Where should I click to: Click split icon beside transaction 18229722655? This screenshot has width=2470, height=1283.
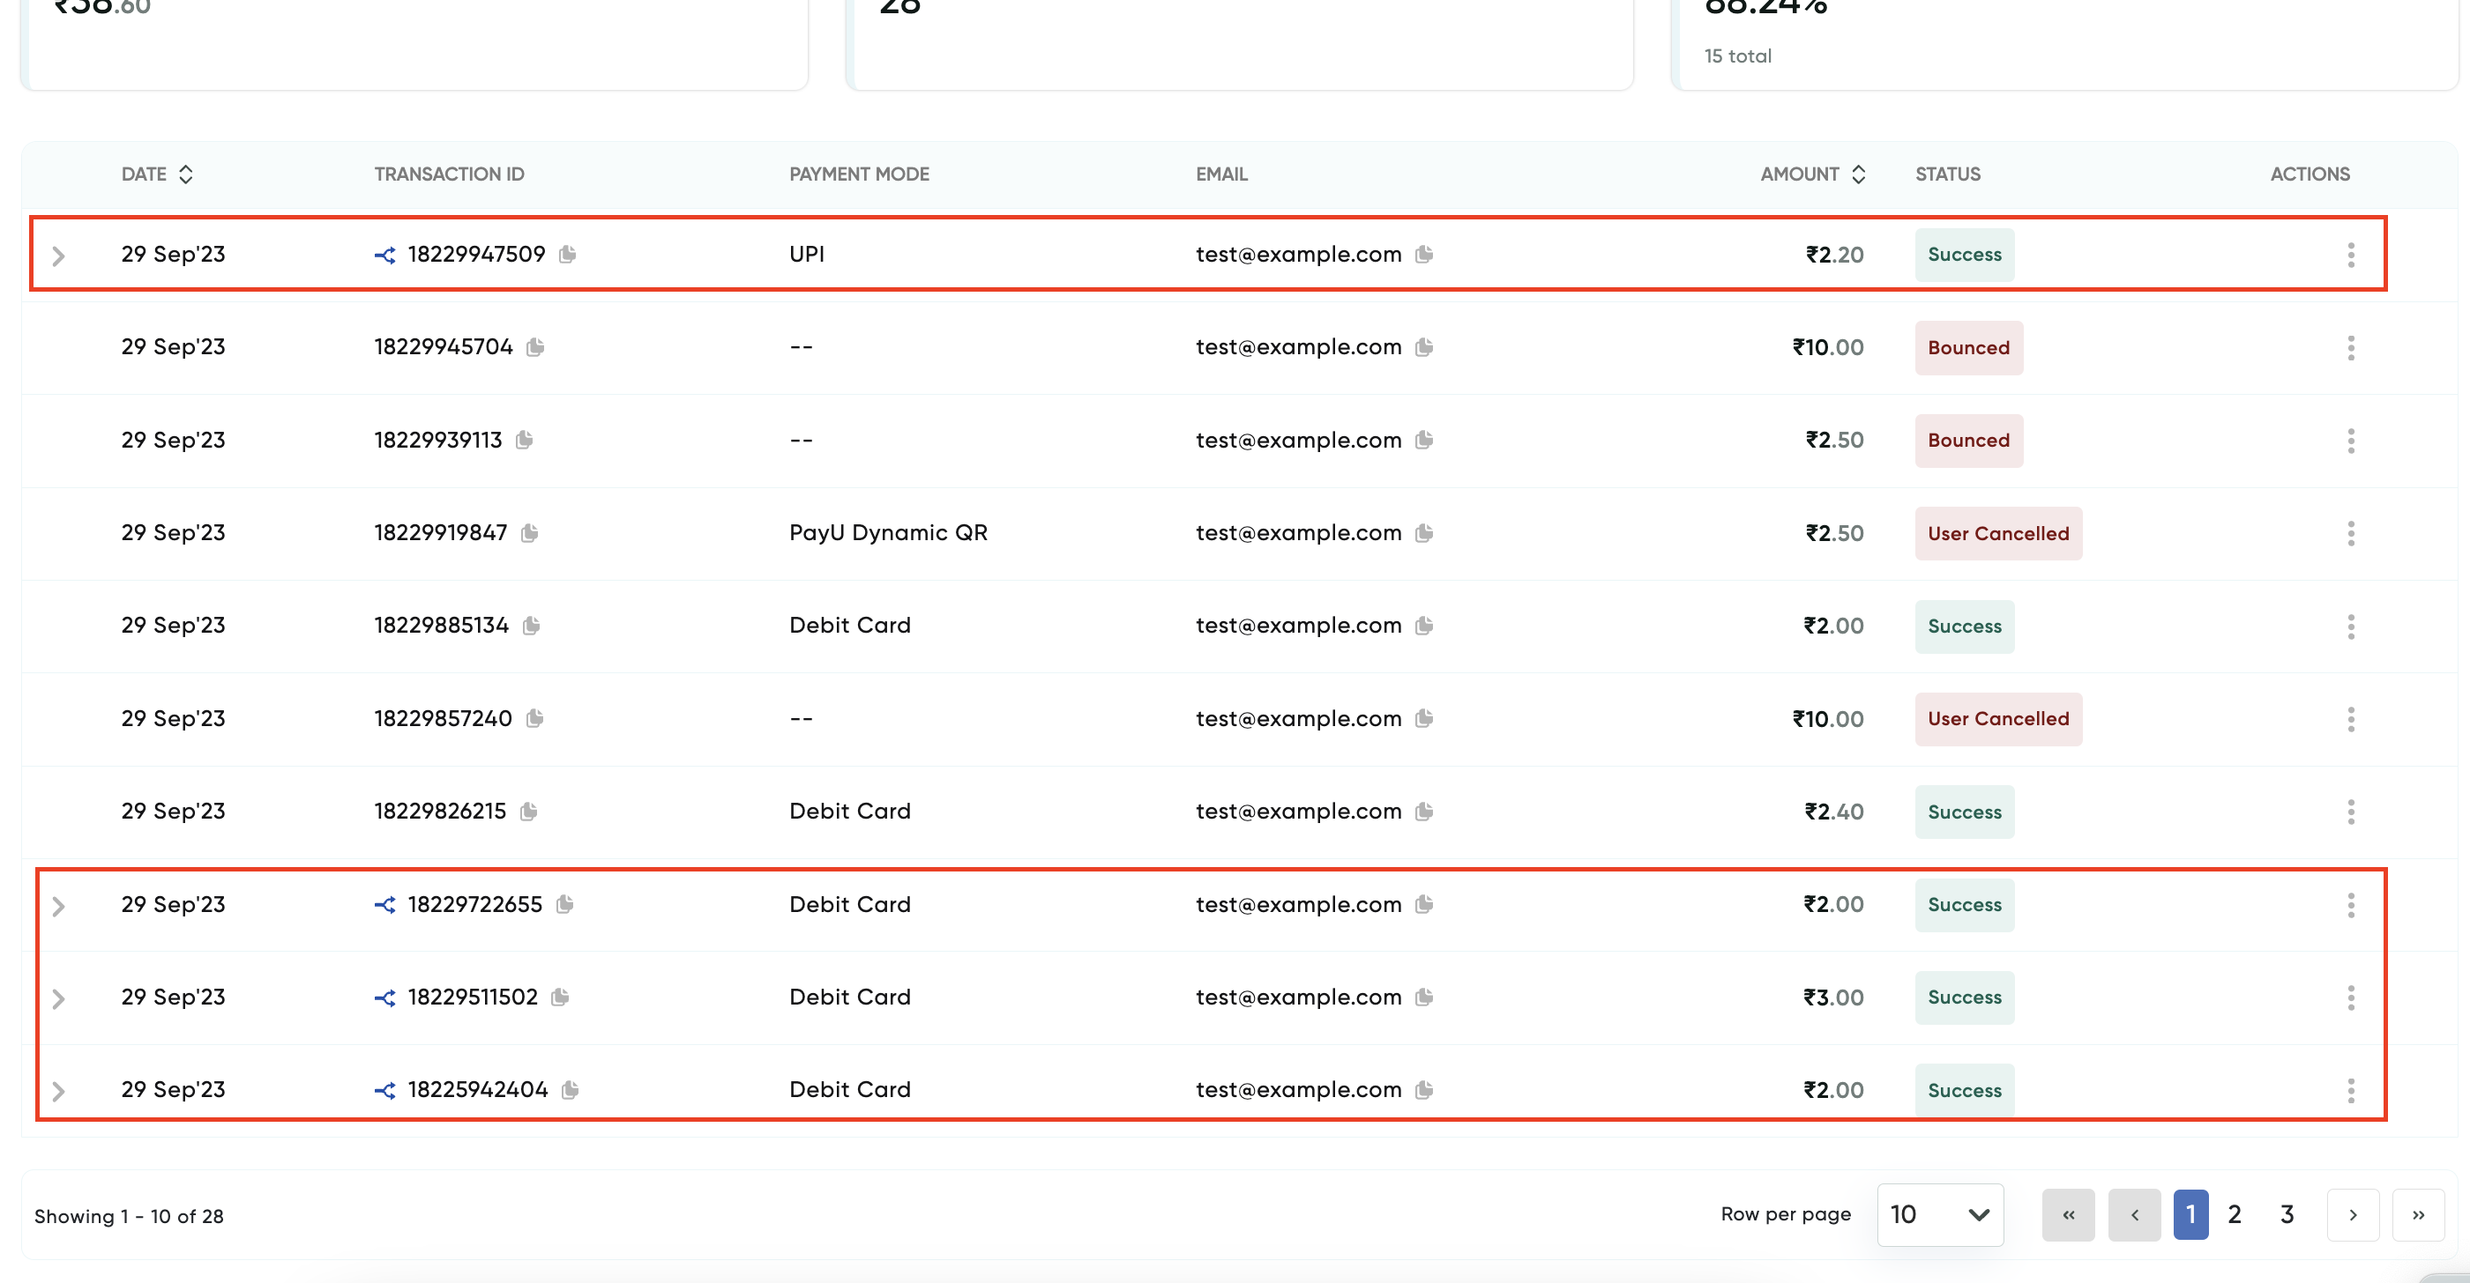384,904
